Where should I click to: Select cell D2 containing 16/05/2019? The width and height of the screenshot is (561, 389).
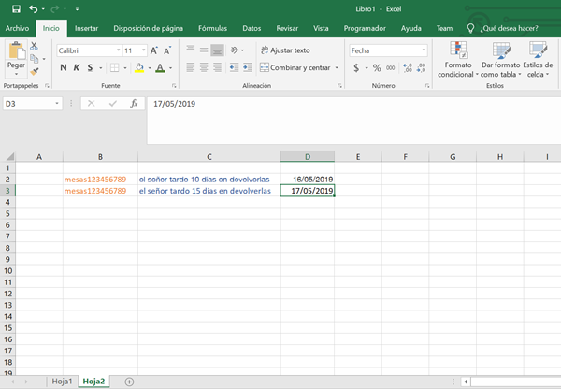[x=308, y=179]
